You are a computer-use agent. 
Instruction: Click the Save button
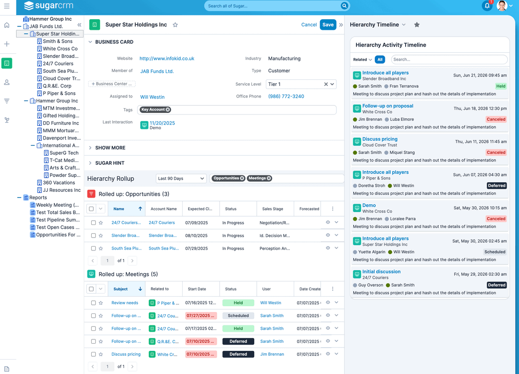click(328, 25)
